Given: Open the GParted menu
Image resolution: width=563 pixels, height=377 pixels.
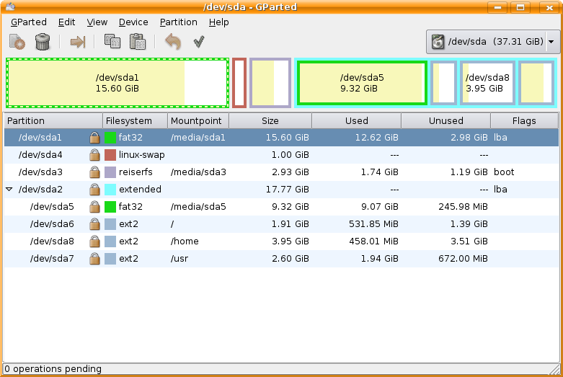Looking at the screenshot, I should tap(29, 22).
